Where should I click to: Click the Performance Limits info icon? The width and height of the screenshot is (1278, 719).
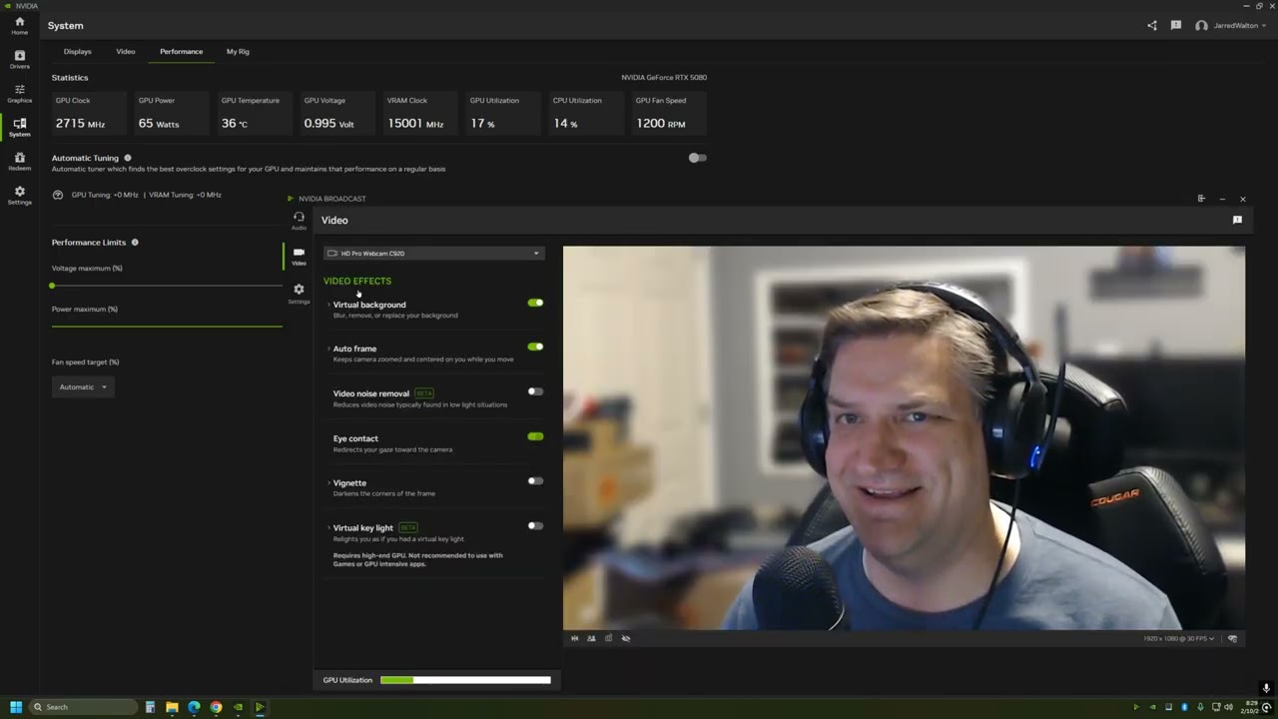tap(135, 242)
